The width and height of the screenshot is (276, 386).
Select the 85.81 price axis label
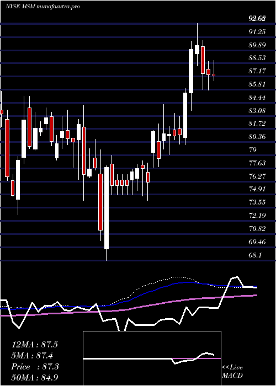point(257,84)
